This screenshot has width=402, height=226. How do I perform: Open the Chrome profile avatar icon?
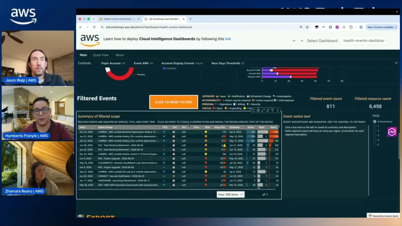pos(361,27)
